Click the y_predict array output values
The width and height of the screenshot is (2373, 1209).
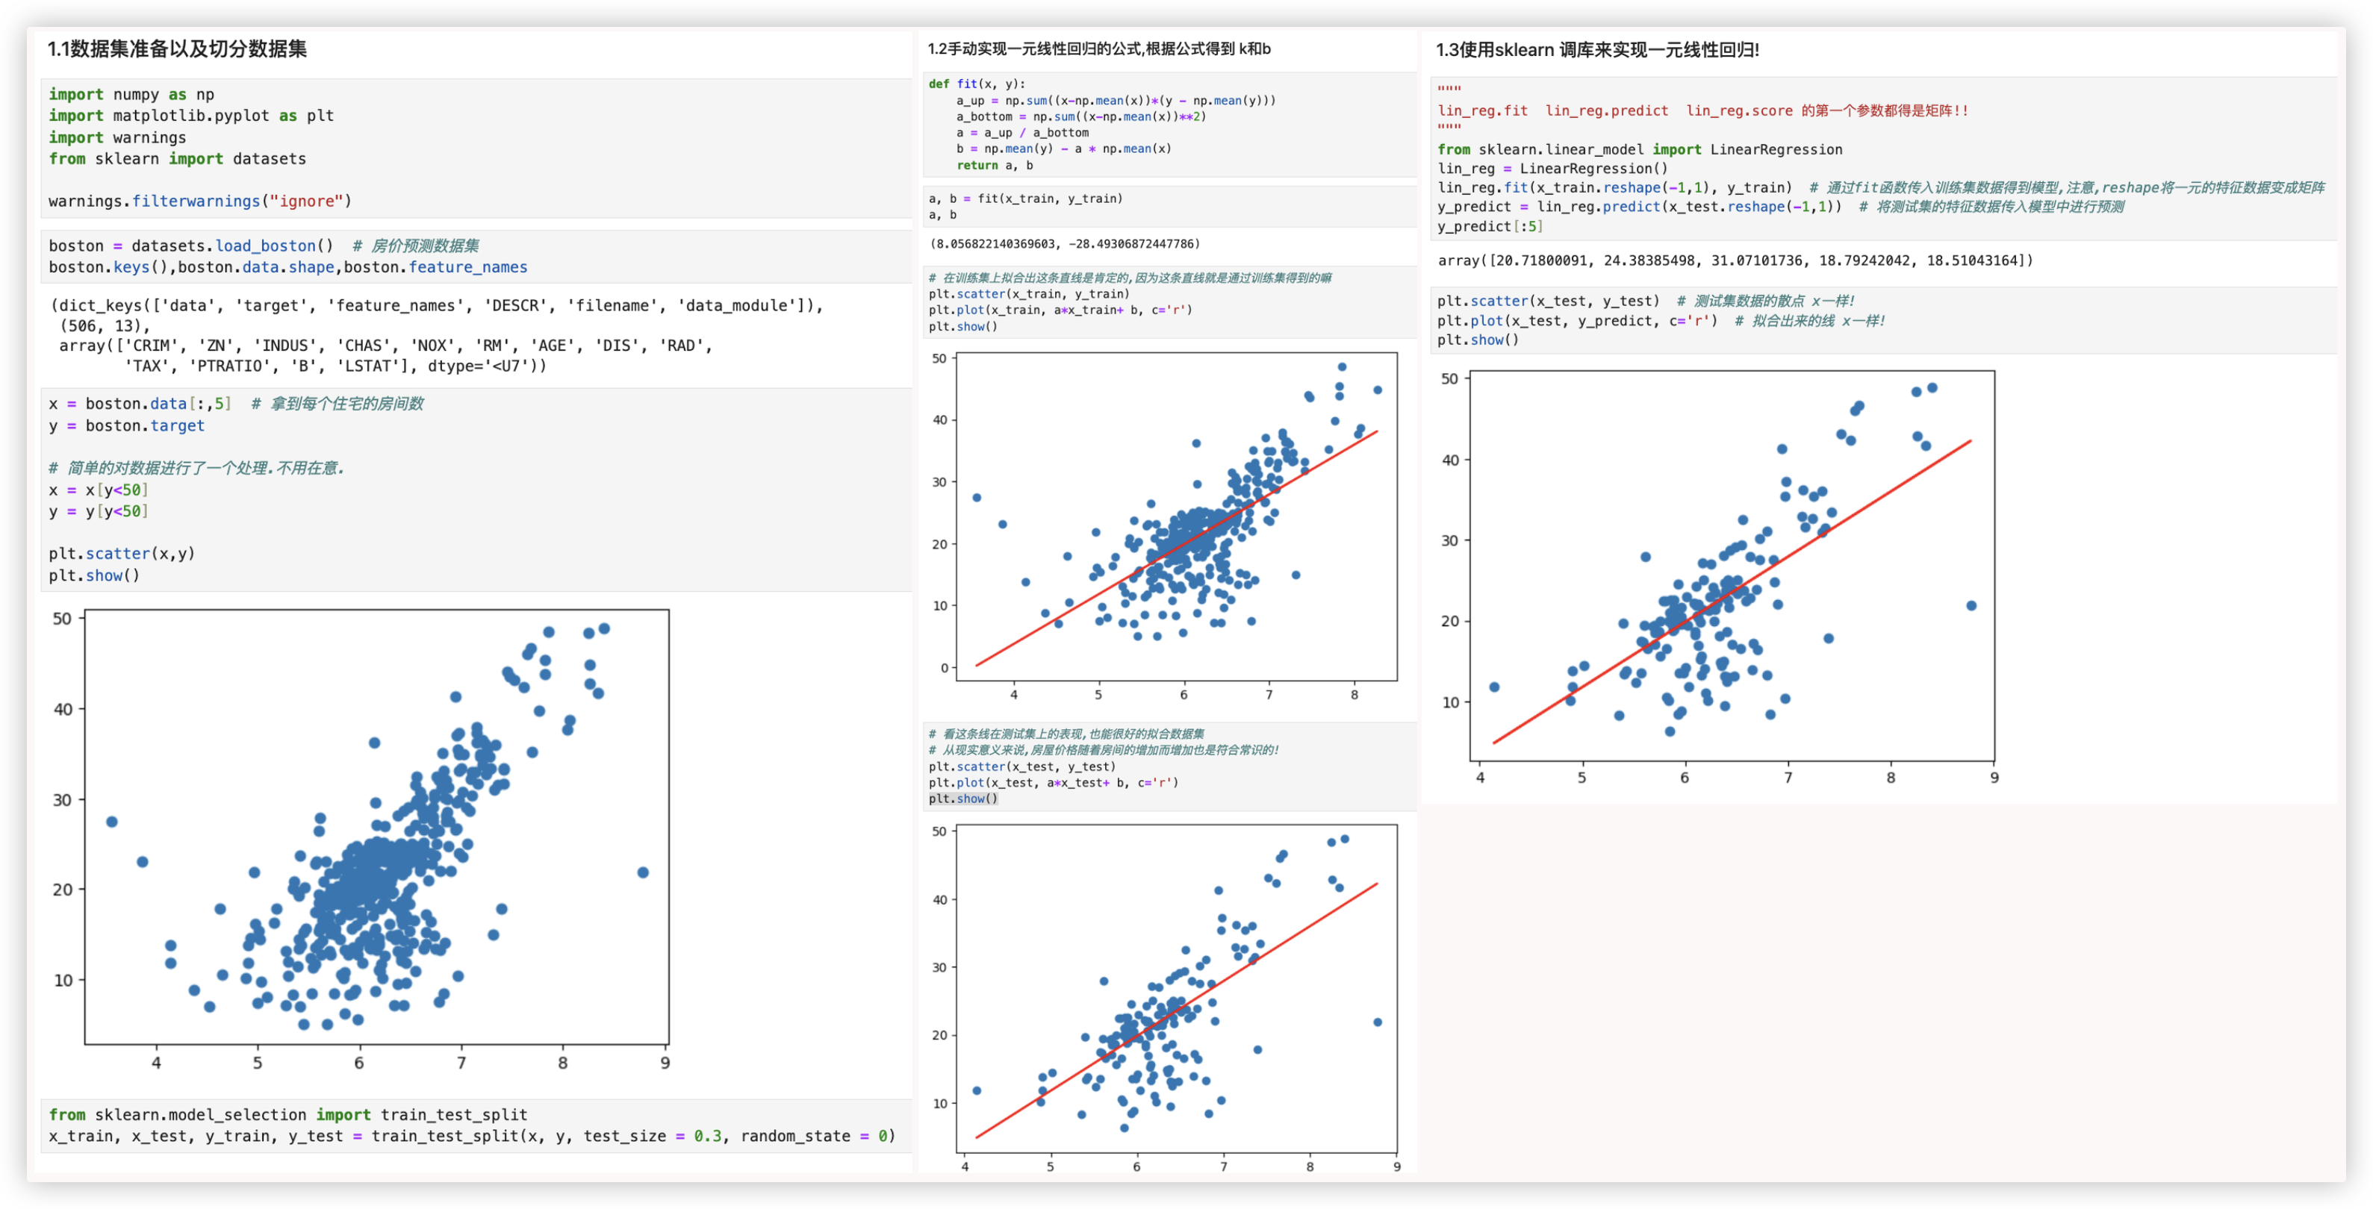click(x=1735, y=260)
